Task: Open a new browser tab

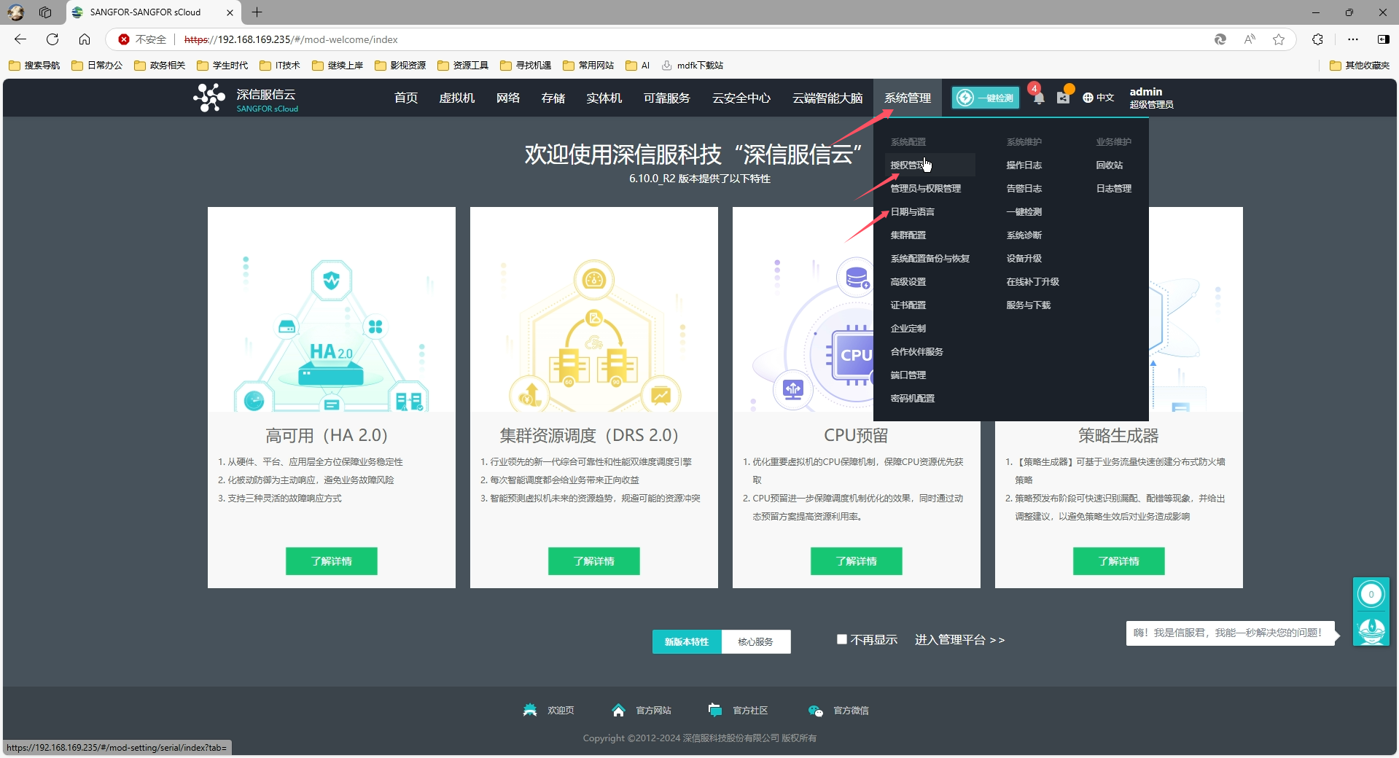Action: coord(257,12)
